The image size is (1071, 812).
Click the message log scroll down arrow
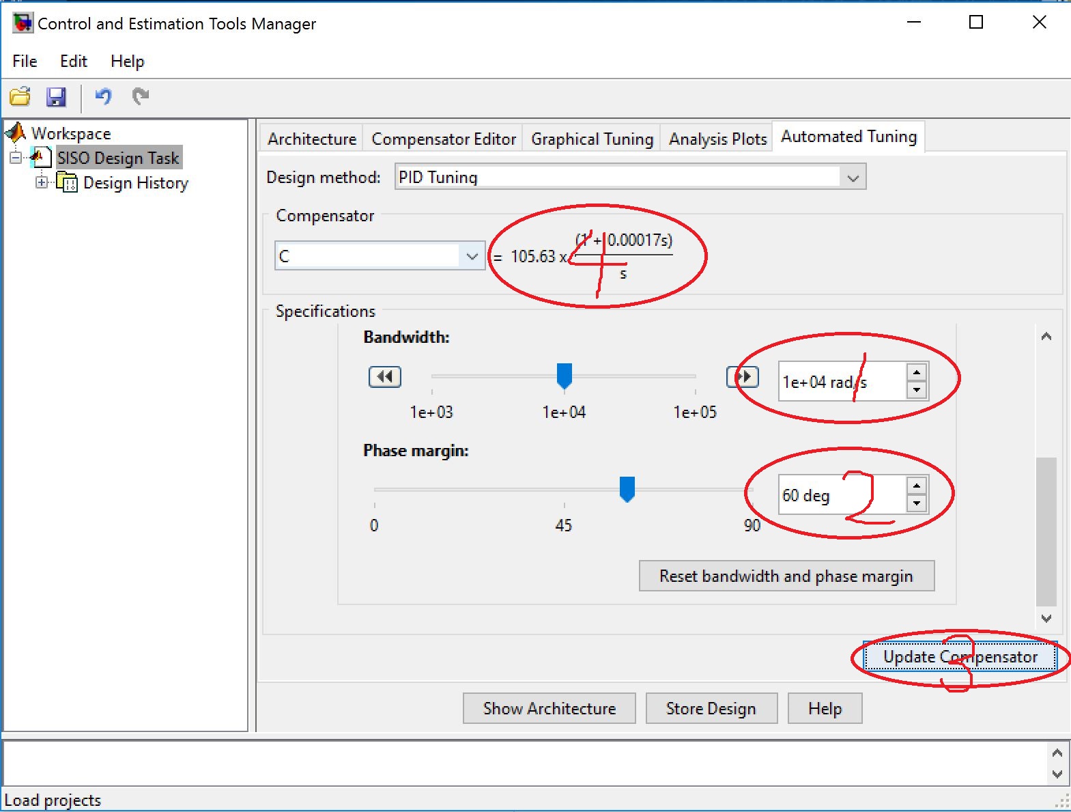click(x=1057, y=774)
